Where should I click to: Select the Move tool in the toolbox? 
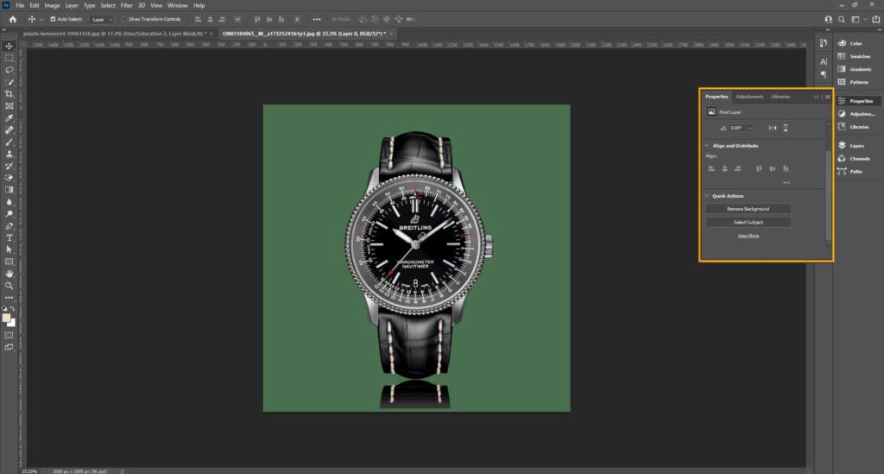click(x=9, y=47)
